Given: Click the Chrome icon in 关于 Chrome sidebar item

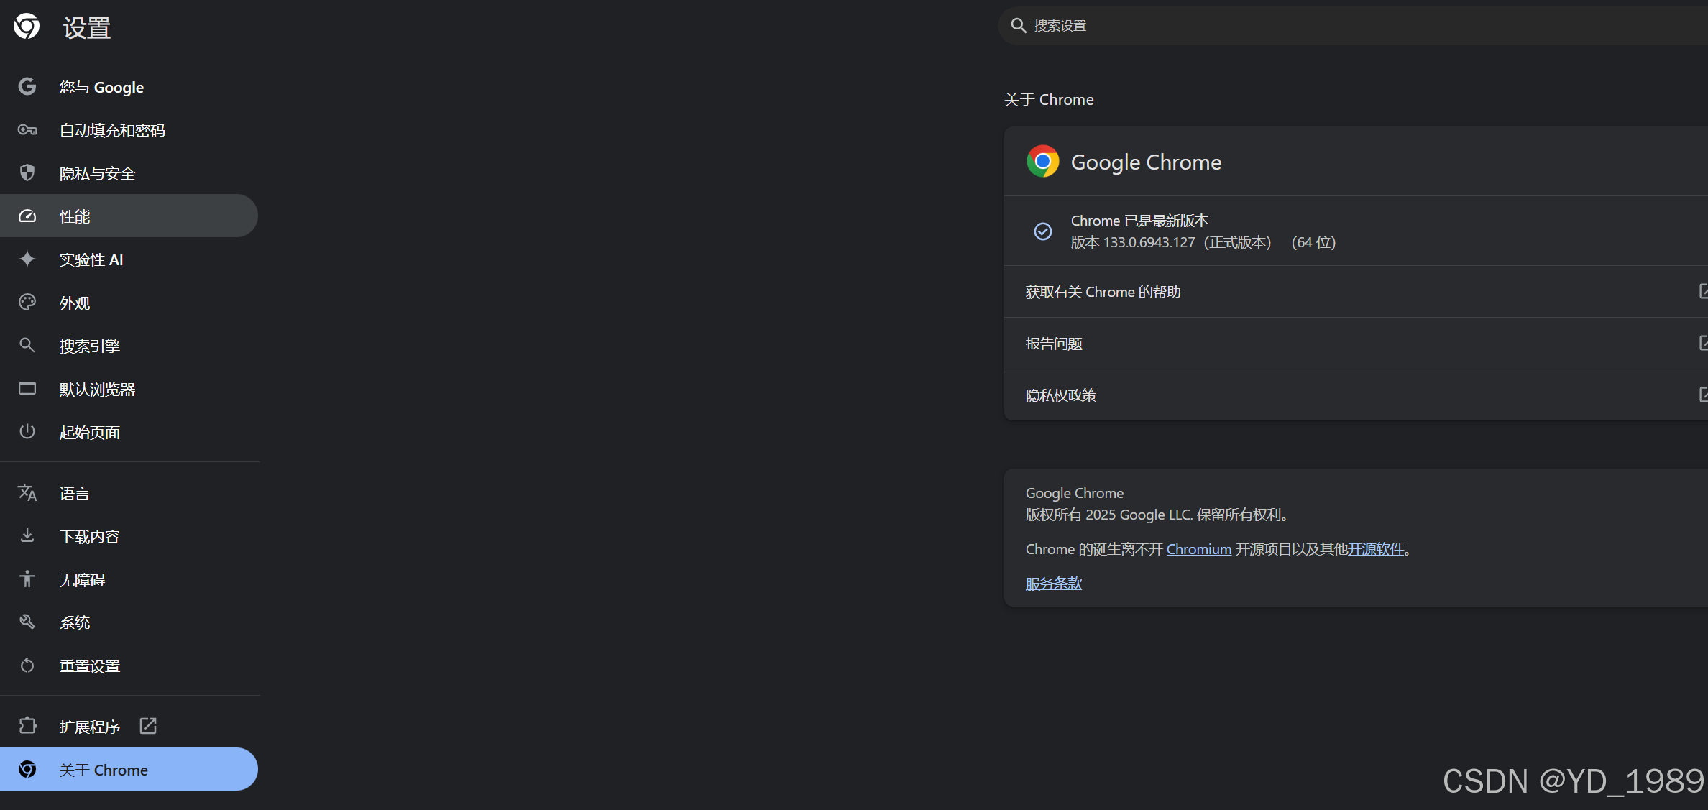Looking at the screenshot, I should point(27,769).
